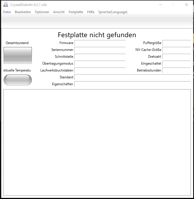This screenshot has width=194, height=199.
Task: Click the Drehzahl field
Action: coord(177,57)
